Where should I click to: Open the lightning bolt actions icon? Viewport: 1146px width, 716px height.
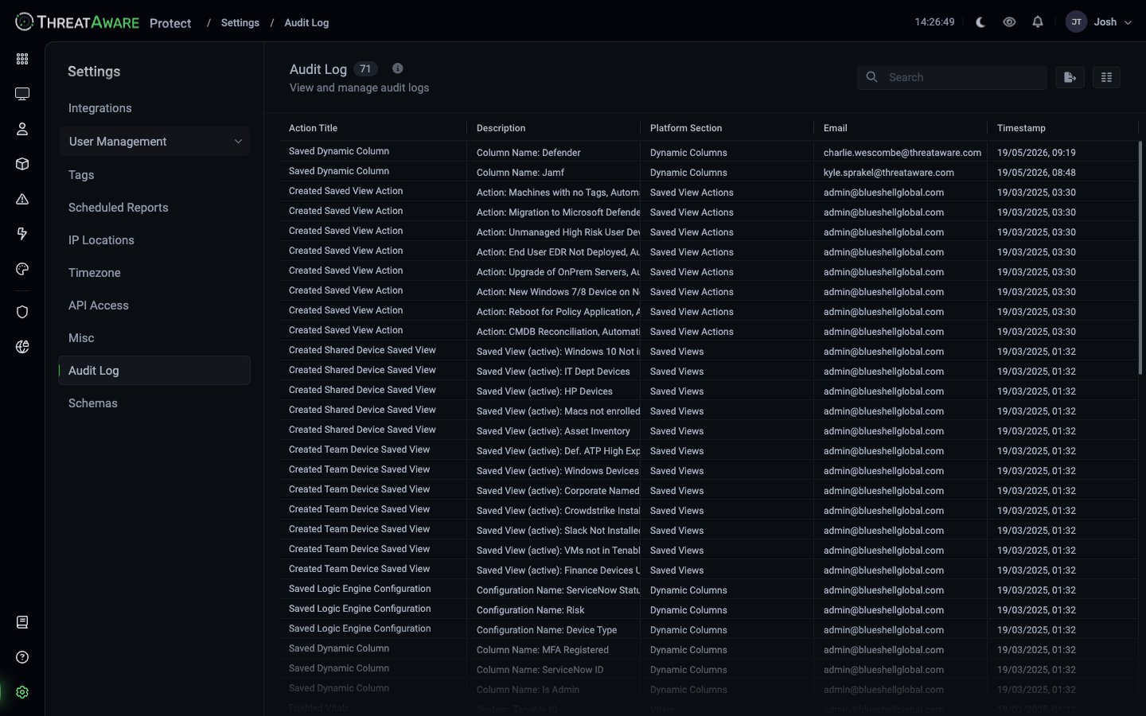(22, 234)
